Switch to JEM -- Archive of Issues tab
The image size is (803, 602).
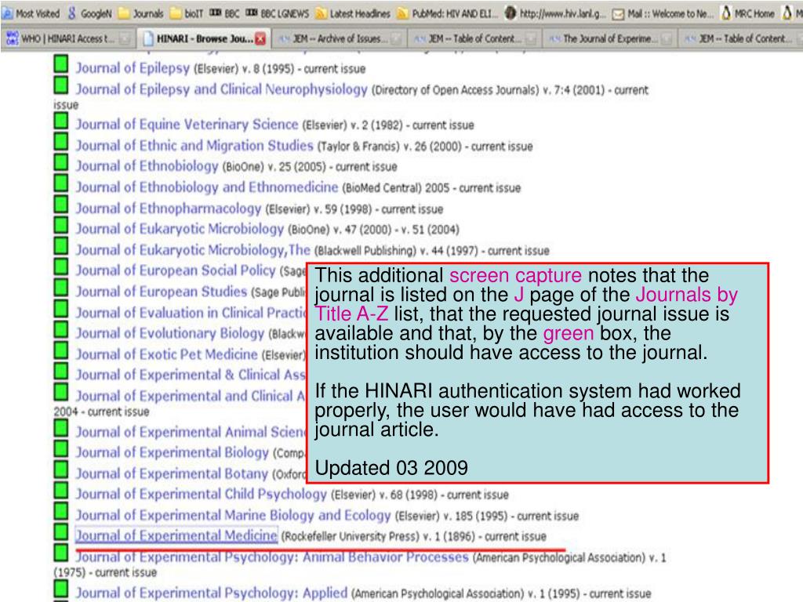[338, 38]
